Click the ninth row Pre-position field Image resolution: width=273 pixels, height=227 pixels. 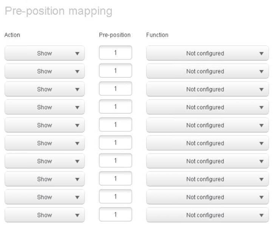coord(115,197)
